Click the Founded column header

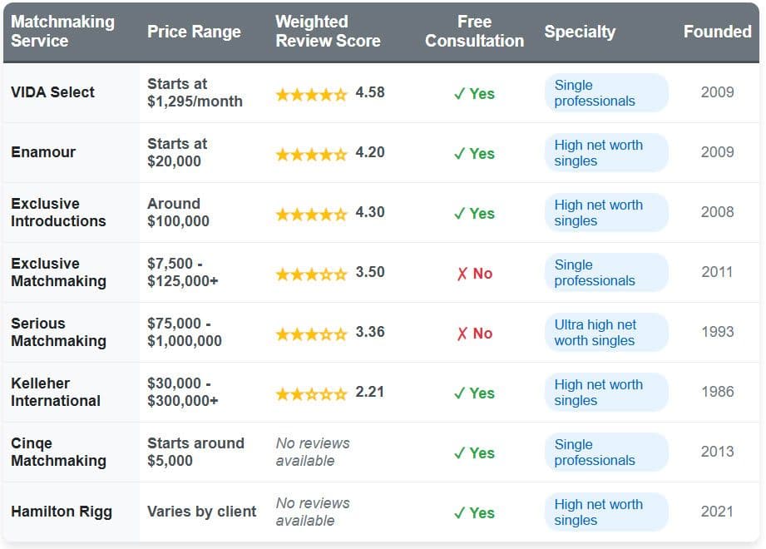point(717,32)
